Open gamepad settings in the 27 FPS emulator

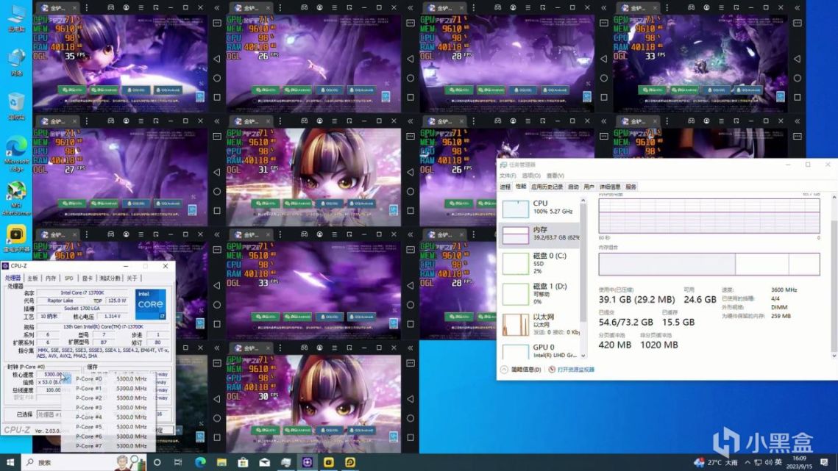(110, 121)
